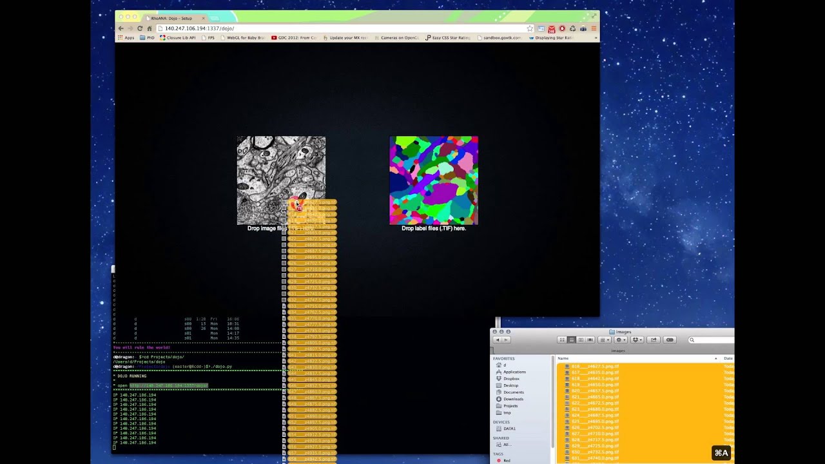Click the recycle extension icon in Chrome
Screen dimensions: 825x464
pos(572,28)
